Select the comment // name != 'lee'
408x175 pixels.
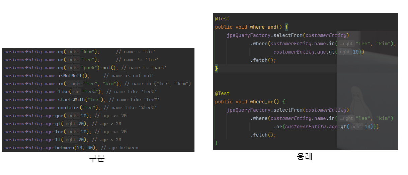tap(137, 60)
